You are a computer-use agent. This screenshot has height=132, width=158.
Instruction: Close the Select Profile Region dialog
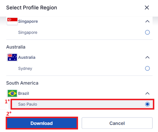[x=147, y=8]
